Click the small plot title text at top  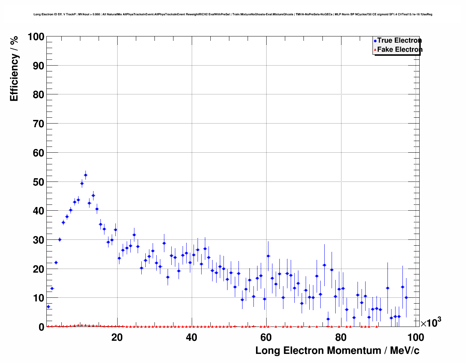pyautogui.click(x=233, y=15)
